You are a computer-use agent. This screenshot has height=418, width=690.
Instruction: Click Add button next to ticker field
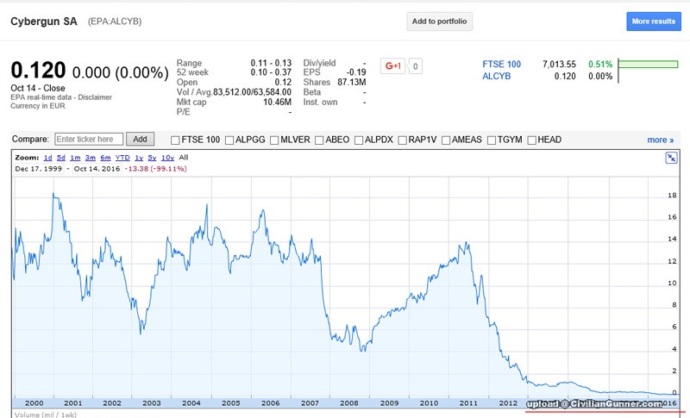(139, 140)
